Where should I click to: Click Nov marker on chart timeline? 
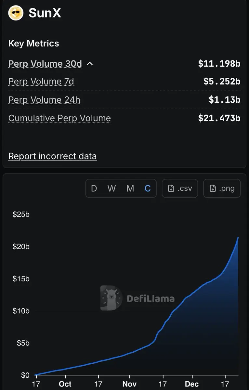pos(129,384)
